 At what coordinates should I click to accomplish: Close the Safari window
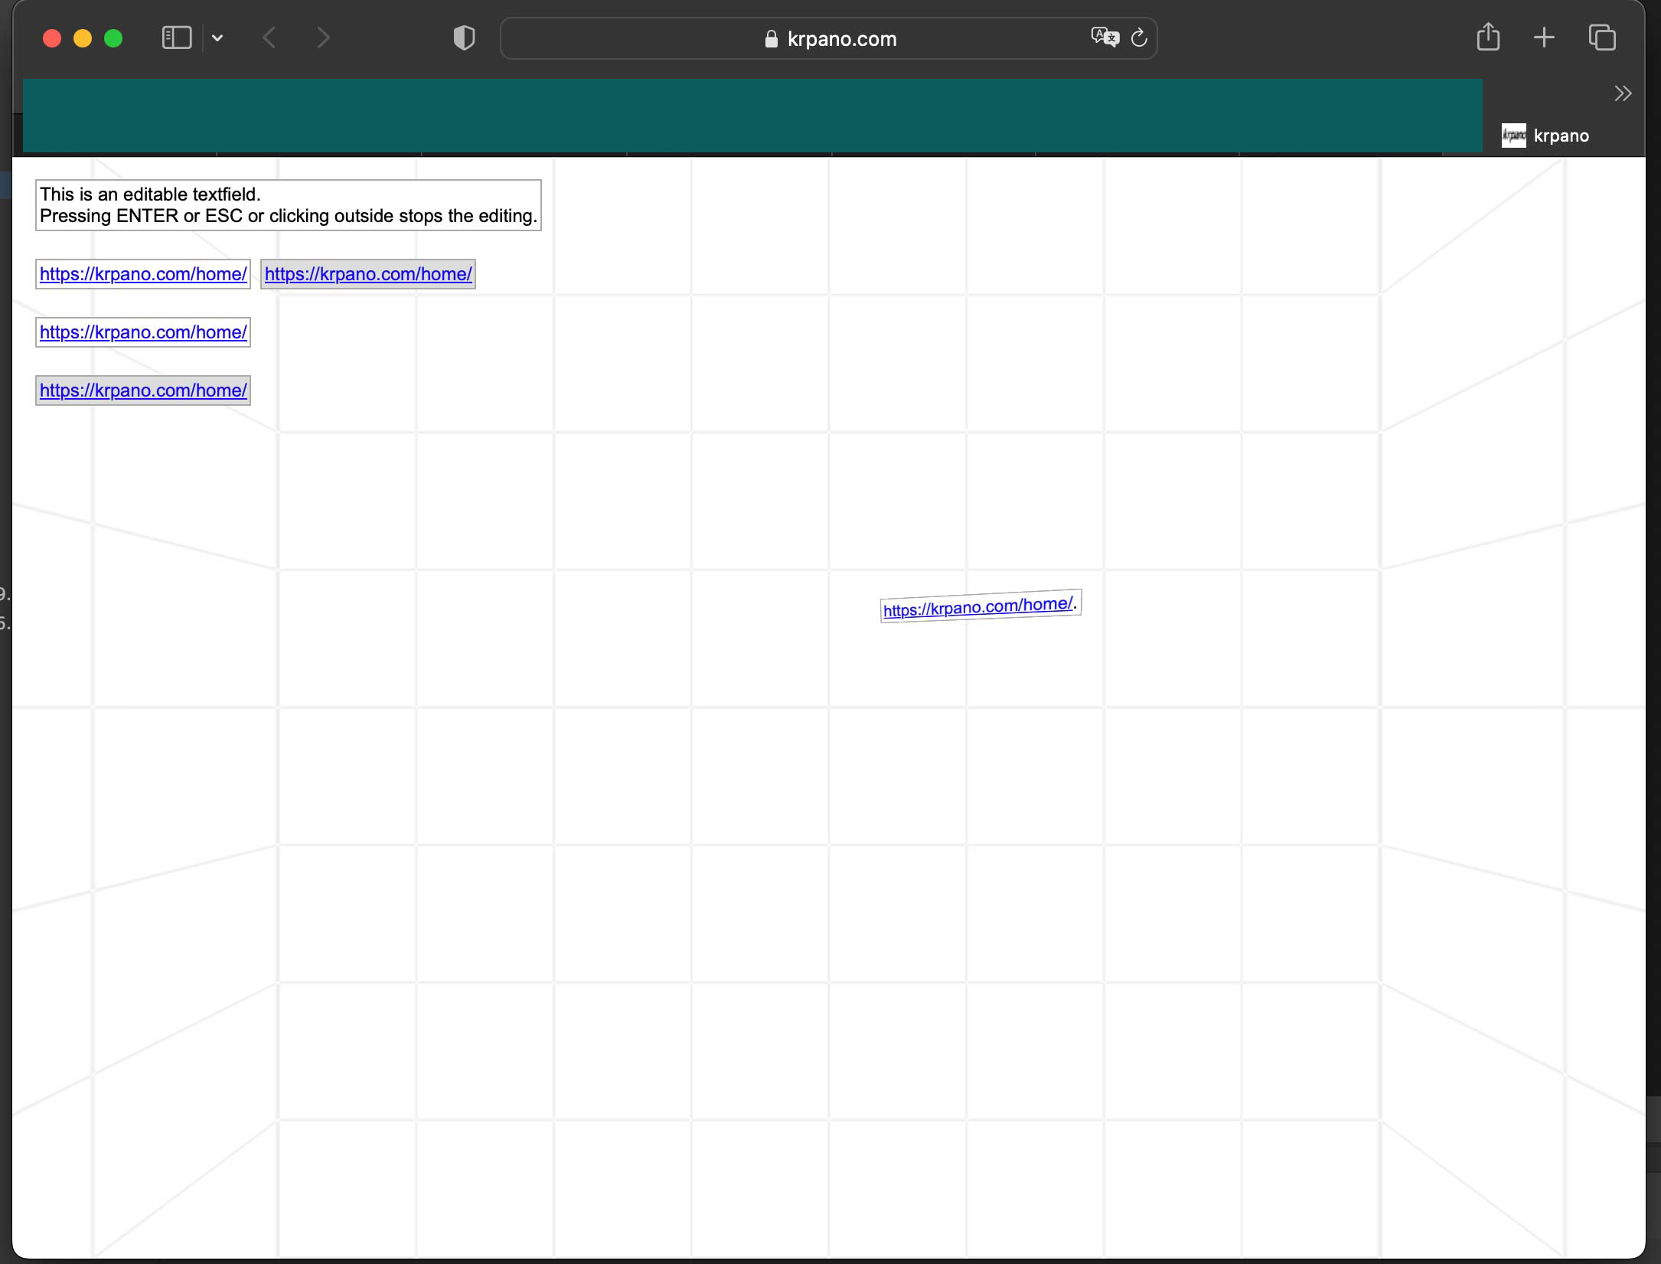(x=52, y=38)
